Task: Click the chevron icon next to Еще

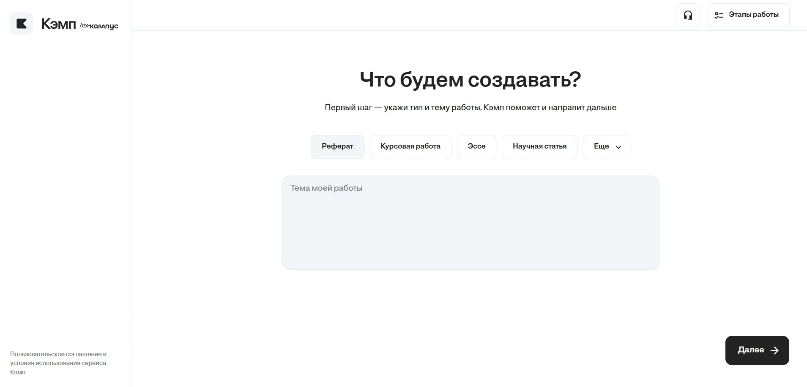Action: [x=618, y=147]
